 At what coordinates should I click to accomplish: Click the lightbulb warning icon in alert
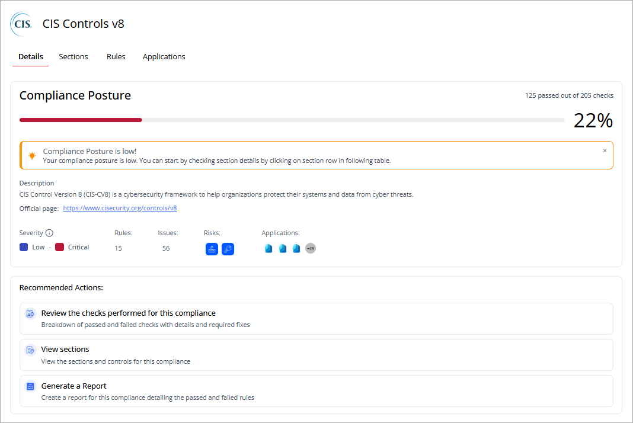32,155
